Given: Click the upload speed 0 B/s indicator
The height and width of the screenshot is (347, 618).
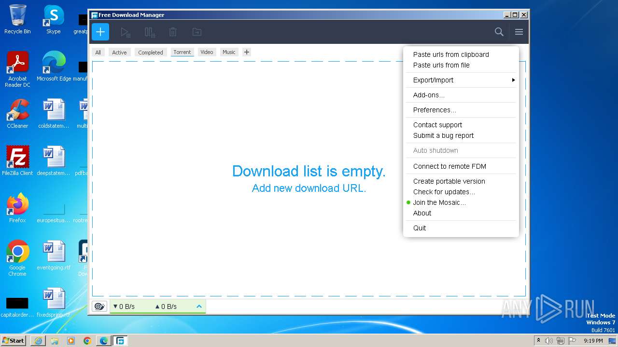Looking at the screenshot, I should click(166, 307).
